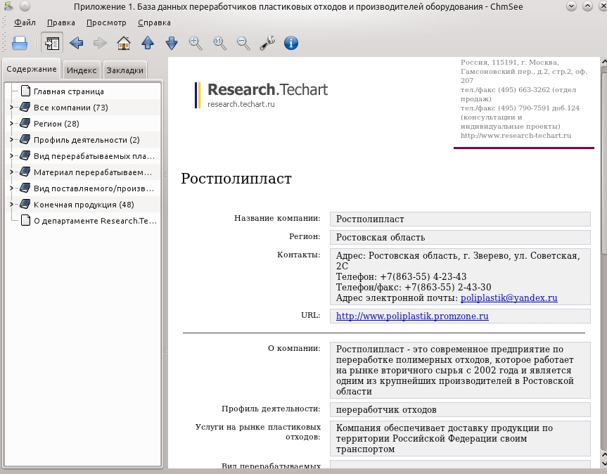Click the http://www.research-techart.ru header text
The height and width of the screenshot is (474, 607).
click(x=516, y=136)
